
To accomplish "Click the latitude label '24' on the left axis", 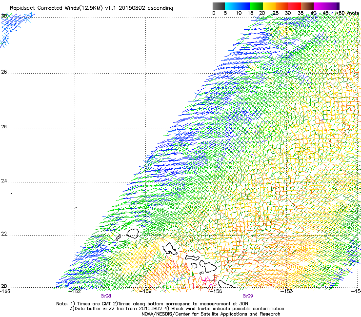I will pyautogui.click(x=4, y=181).
